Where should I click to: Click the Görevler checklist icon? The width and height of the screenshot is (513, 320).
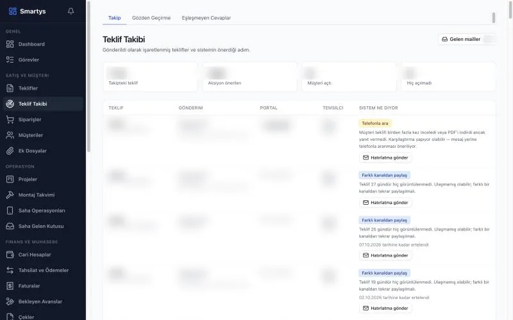click(x=10, y=60)
